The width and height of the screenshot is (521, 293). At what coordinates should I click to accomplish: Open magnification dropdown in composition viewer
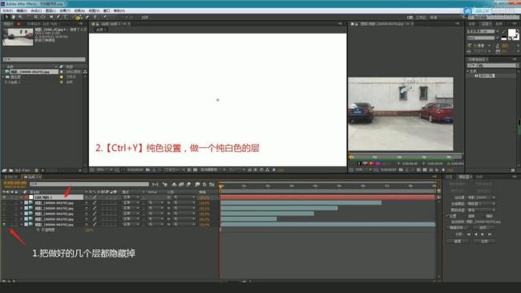click(x=104, y=170)
